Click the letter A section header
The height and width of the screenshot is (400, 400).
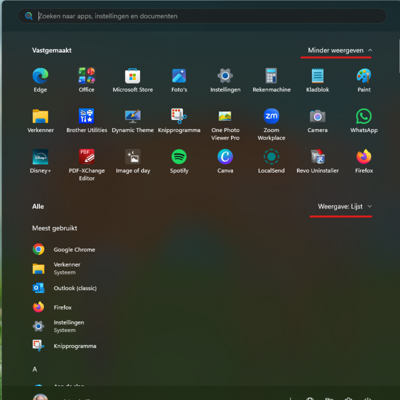pos(35,369)
